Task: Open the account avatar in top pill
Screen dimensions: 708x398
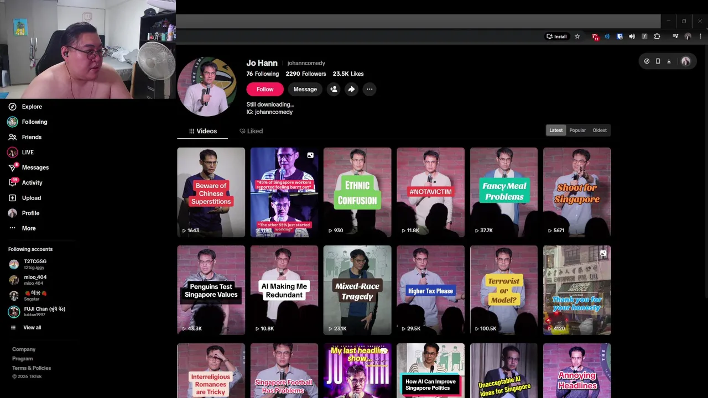Action: [686, 61]
